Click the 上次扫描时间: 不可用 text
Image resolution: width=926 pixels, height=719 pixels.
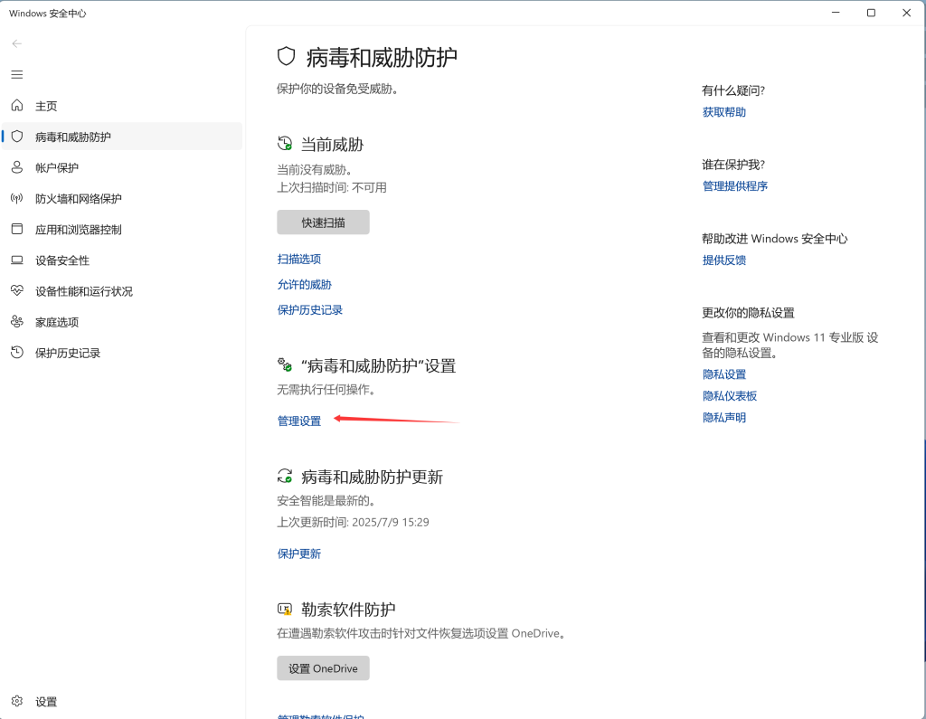pyautogui.click(x=332, y=187)
